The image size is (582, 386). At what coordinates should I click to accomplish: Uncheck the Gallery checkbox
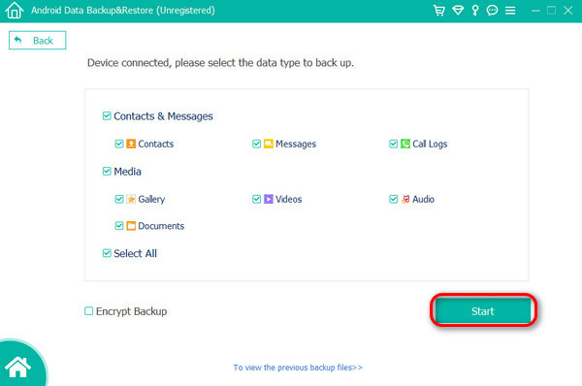[x=119, y=200]
